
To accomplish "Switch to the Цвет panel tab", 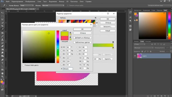I will click(165, 10).
